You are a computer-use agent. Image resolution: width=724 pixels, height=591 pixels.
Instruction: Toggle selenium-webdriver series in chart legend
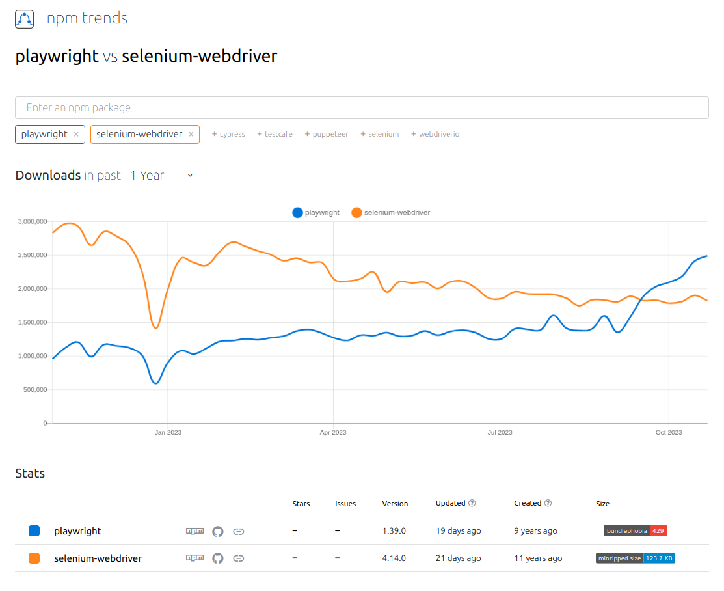390,212
